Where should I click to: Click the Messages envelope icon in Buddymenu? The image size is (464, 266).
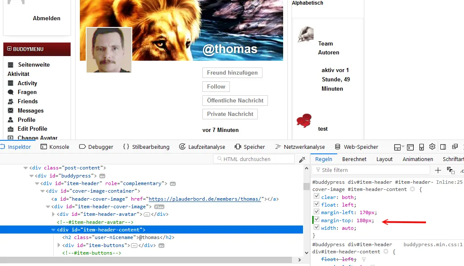pyautogui.click(x=11, y=110)
